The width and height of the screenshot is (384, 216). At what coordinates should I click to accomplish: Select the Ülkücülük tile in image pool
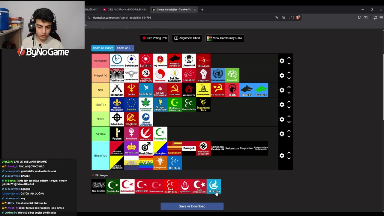click(214, 186)
